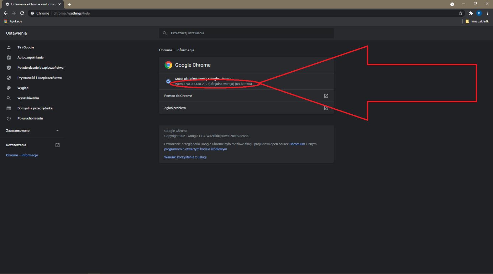This screenshot has width=493, height=274.
Task: Click the Aplikacje bookmark label
Action: coord(16,21)
